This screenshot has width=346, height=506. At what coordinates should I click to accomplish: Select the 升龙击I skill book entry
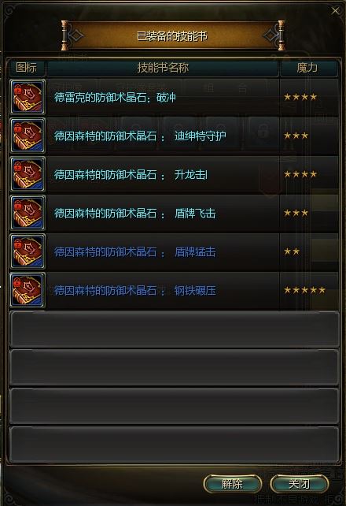coord(174,175)
